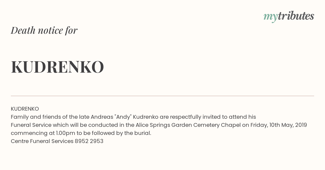The height and width of the screenshot is (170, 325).
Task: Click the green "my" in the logo
Action: tap(271, 17)
